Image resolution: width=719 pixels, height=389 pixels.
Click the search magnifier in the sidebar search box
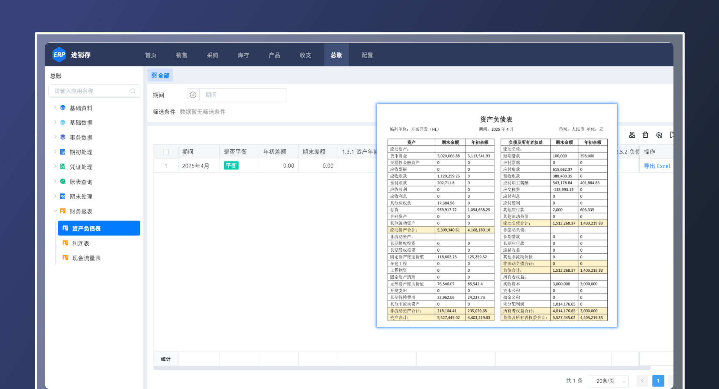[x=133, y=91]
